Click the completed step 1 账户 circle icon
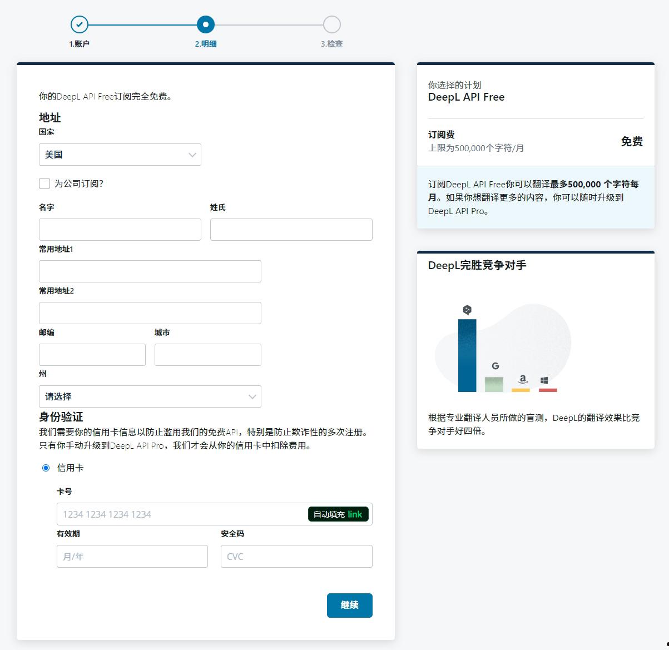The width and height of the screenshot is (669, 650). 80,24
